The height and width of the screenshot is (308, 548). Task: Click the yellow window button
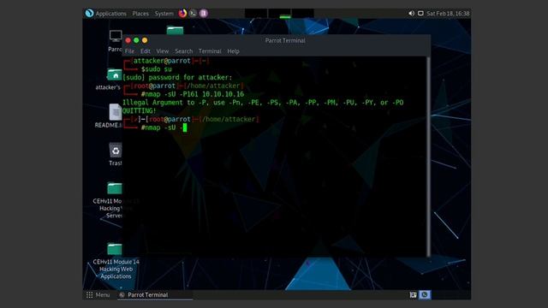click(x=145, y=40)
